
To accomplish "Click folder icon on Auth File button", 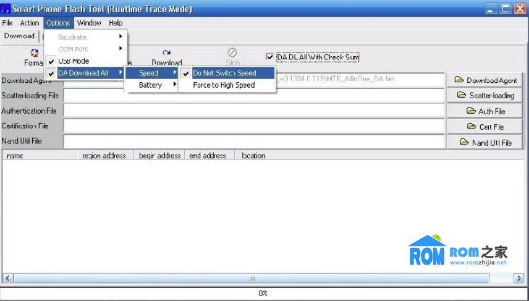I will [x=471, y=111].
